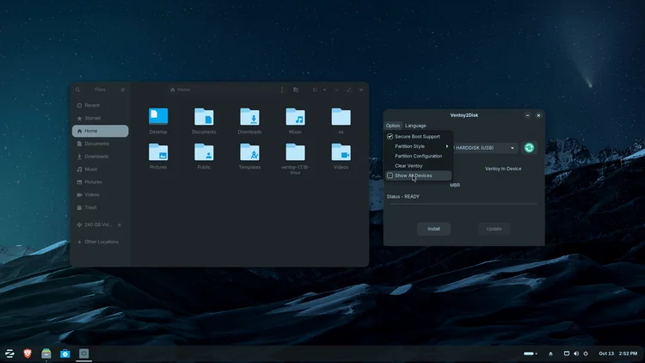Open Other Locations in Files sidebar

tap(100, 242)
